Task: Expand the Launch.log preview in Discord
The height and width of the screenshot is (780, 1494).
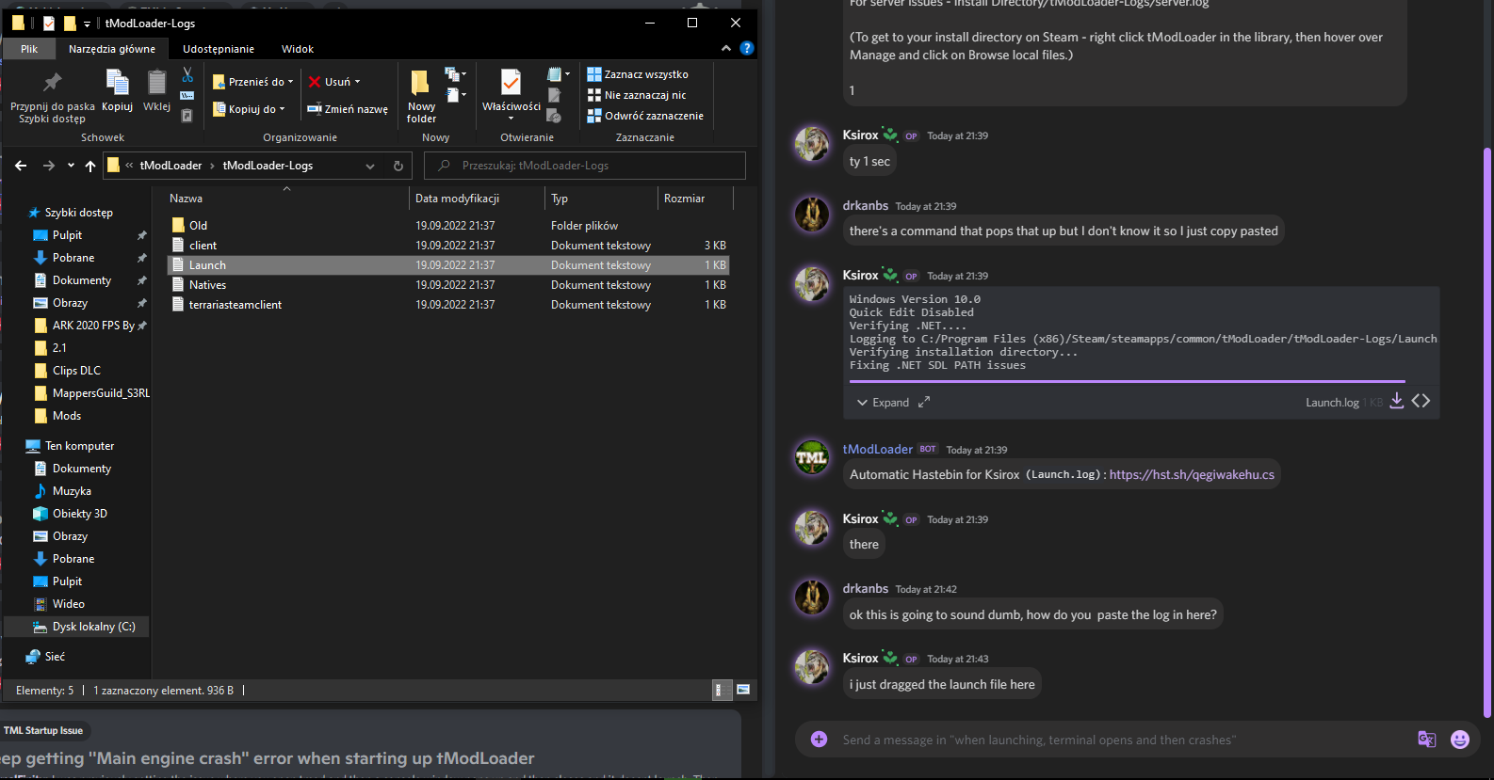Action: click(883, 402)
